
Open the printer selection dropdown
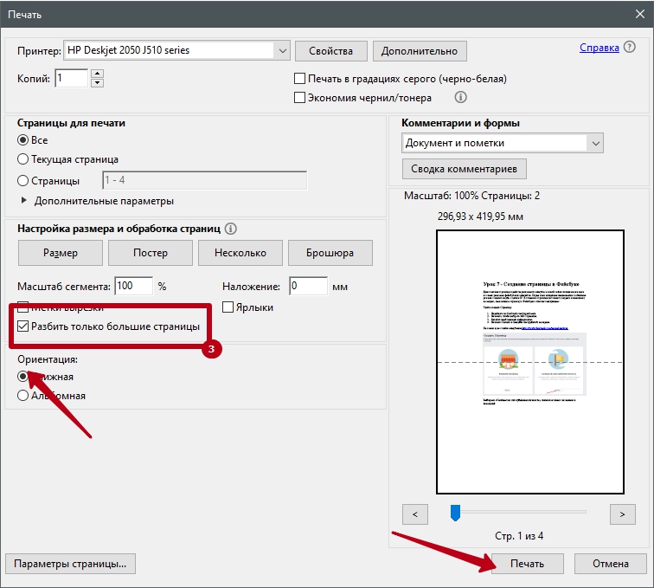282,51
